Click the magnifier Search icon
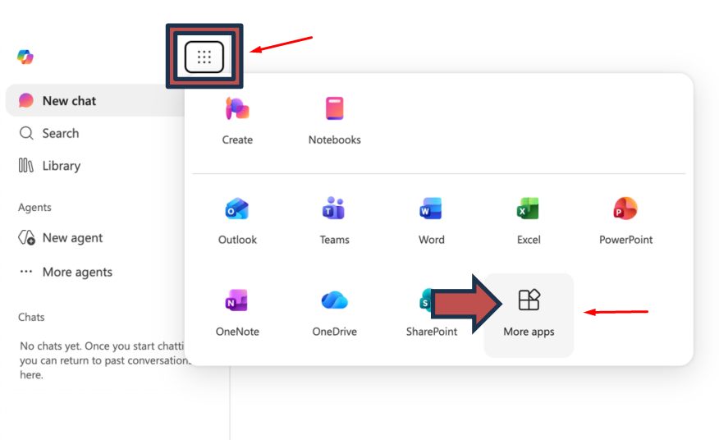 (26, 134)
